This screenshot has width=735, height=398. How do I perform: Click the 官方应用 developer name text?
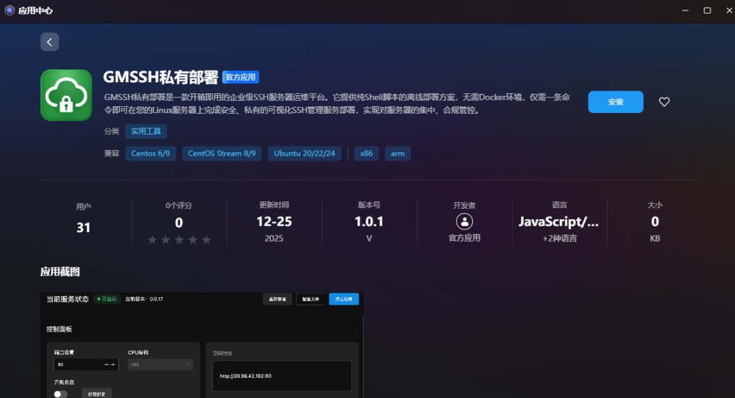click(464, 237)
